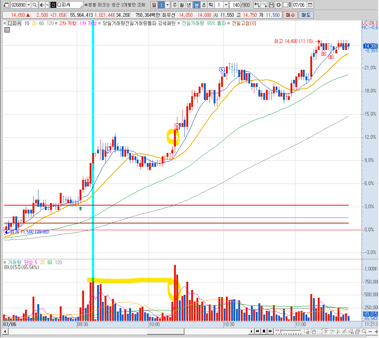This screenshot has height=338, width=379.
Task: Fast-forward the chart replay
Action: [270, 331]
